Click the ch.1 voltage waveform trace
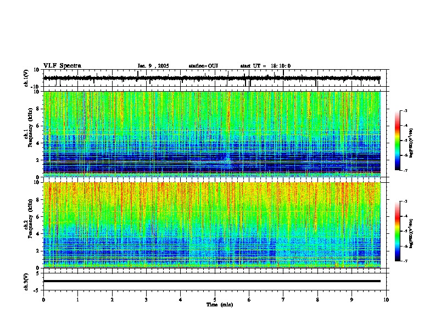 tap(211, 78)
